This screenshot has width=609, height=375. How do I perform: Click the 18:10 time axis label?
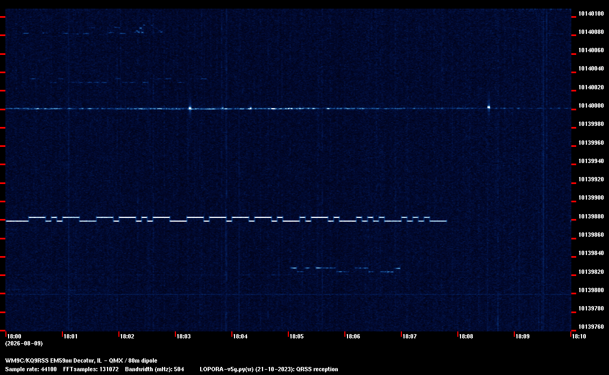pos(579,336)
